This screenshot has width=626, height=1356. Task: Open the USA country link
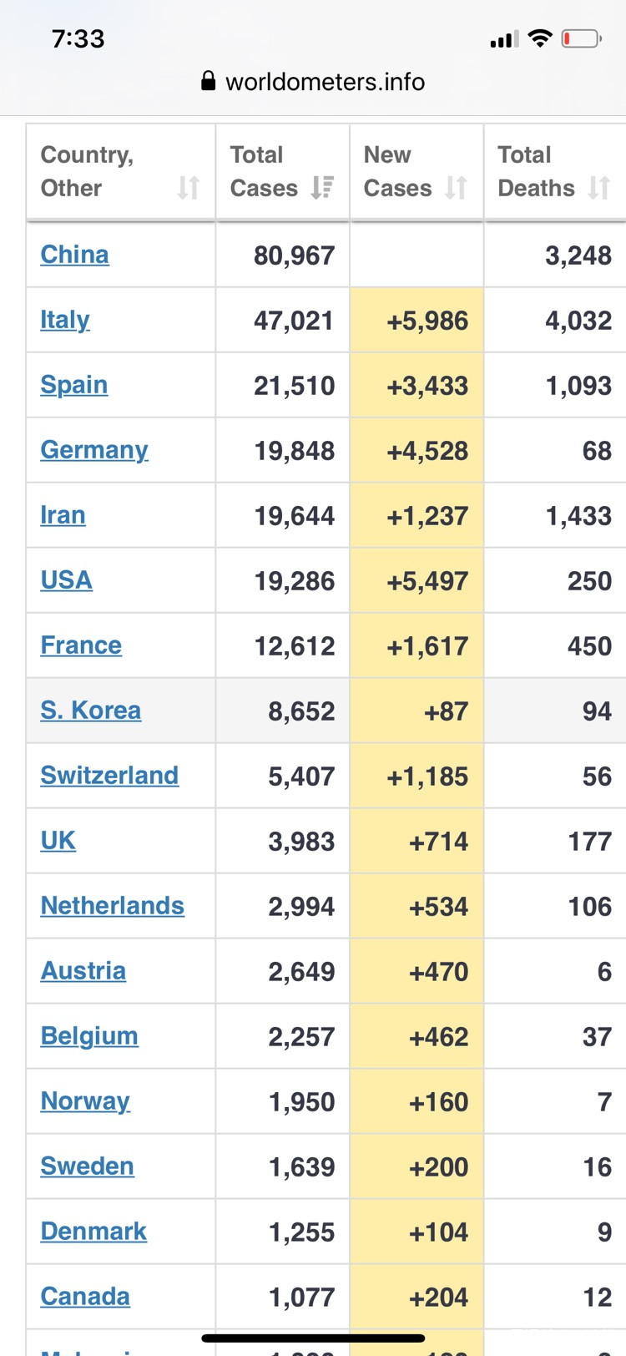point(66,580)
